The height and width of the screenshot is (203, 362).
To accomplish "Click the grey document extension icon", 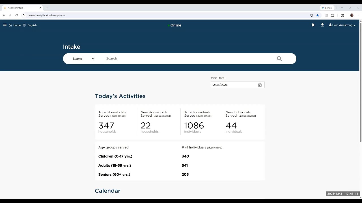I will [x=326, y=16].
